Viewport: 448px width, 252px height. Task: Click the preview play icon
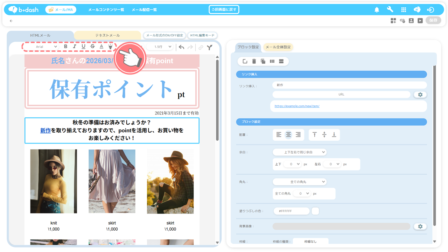click(420, 21)
